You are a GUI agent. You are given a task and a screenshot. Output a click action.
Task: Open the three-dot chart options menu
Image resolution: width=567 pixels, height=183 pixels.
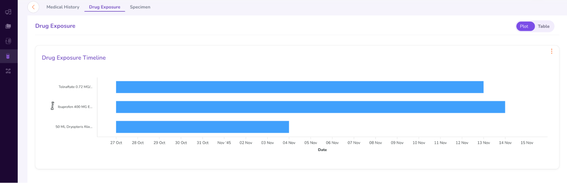(551, 51)
